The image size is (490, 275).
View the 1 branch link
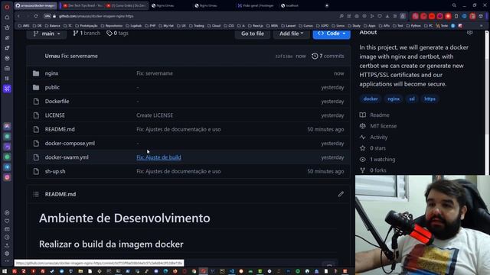[x=87, y=33]
